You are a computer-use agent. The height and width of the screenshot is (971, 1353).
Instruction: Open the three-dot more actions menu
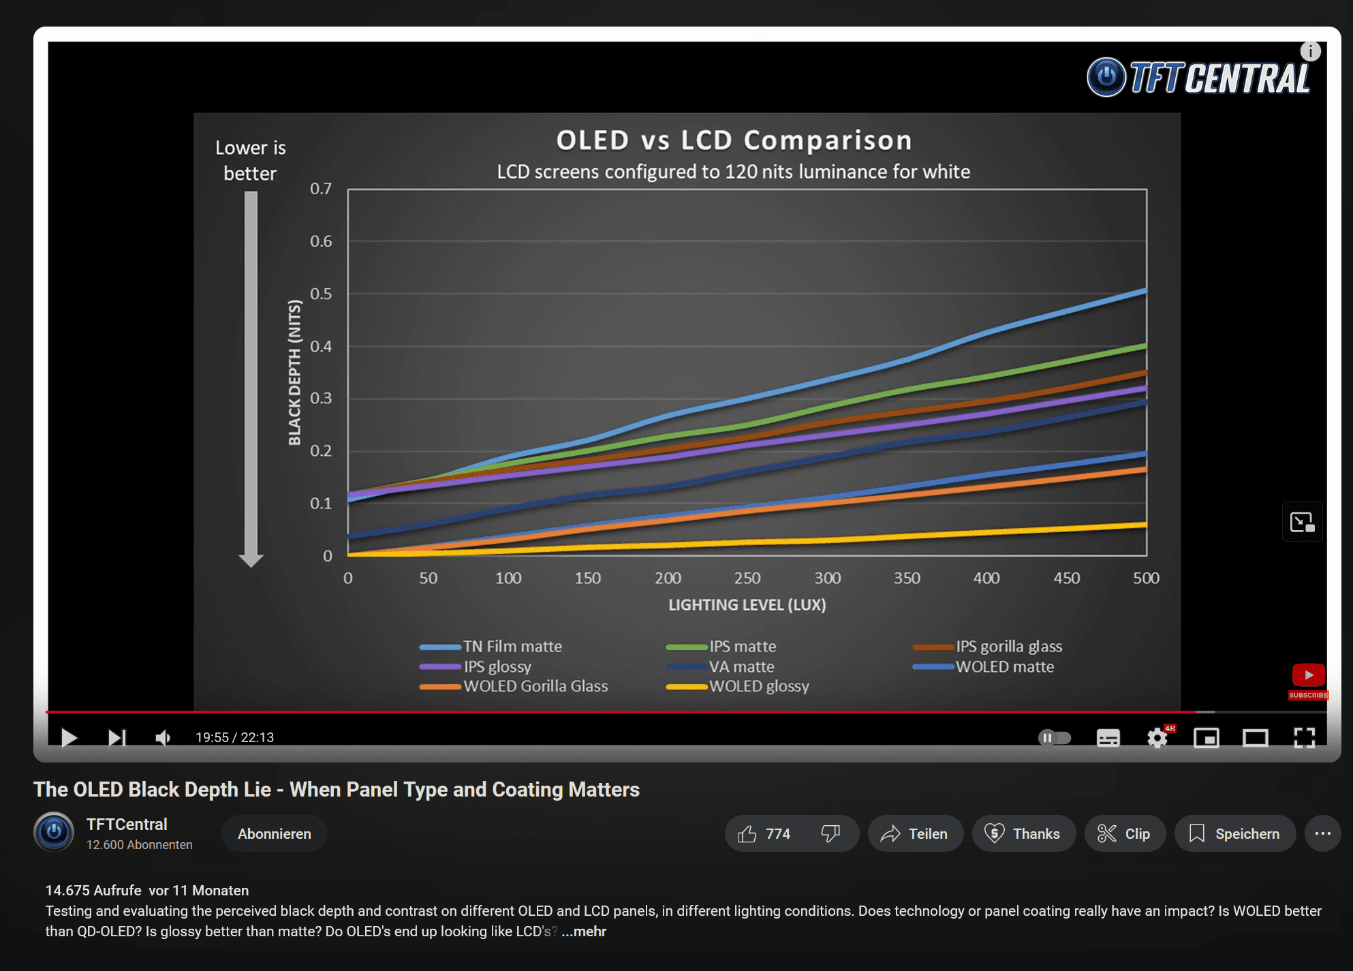coord(1323,833)
